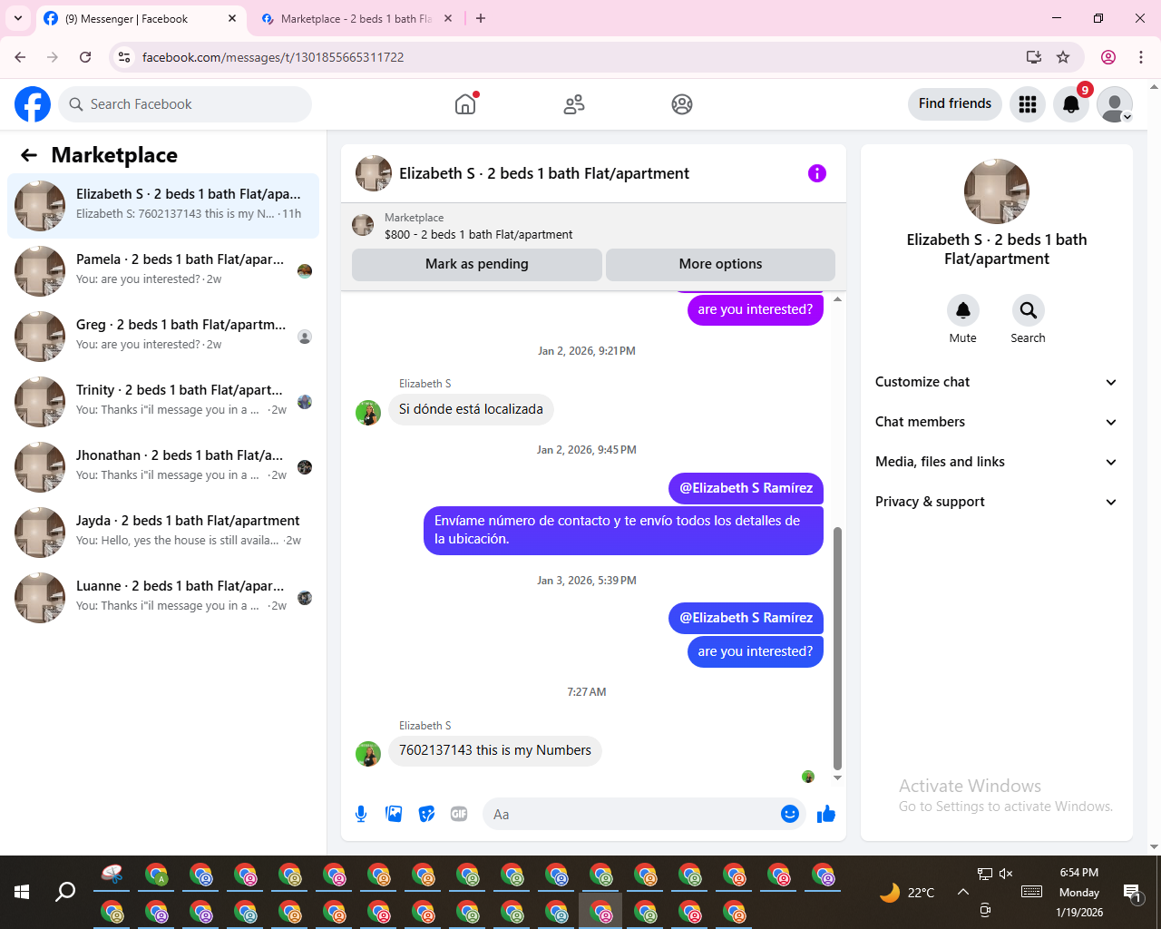Open the Jayda conversation
Viewport: 1161px width, 929px height.
(163, 533)
